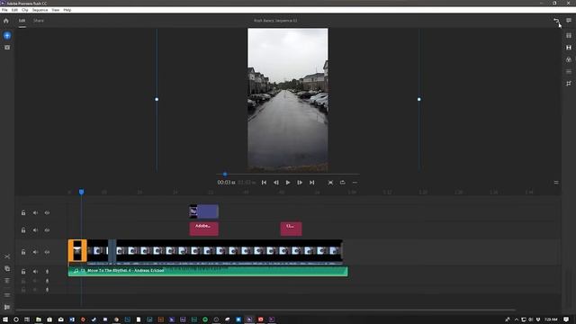Open the Windows notification center
Viewport: 576px width, 324px height.
tap(566, 319)
